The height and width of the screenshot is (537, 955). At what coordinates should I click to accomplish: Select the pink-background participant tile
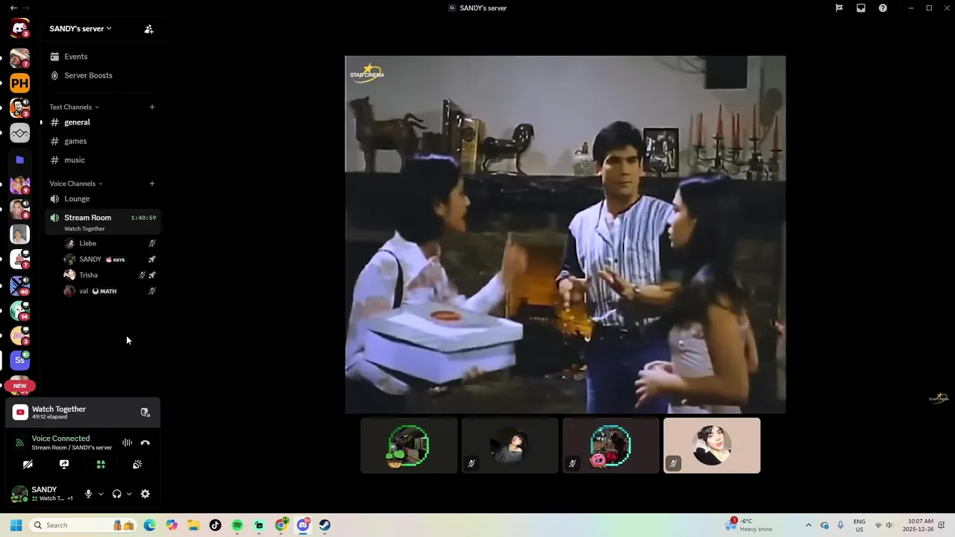[712, 445]
